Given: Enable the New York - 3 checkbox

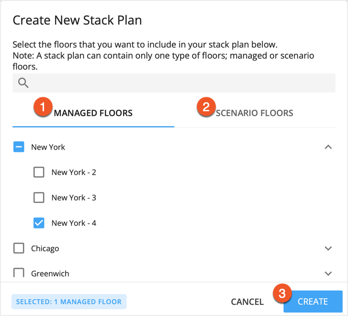Looking at the screenshot, I should pyautogui.click(x=39, y=198).
